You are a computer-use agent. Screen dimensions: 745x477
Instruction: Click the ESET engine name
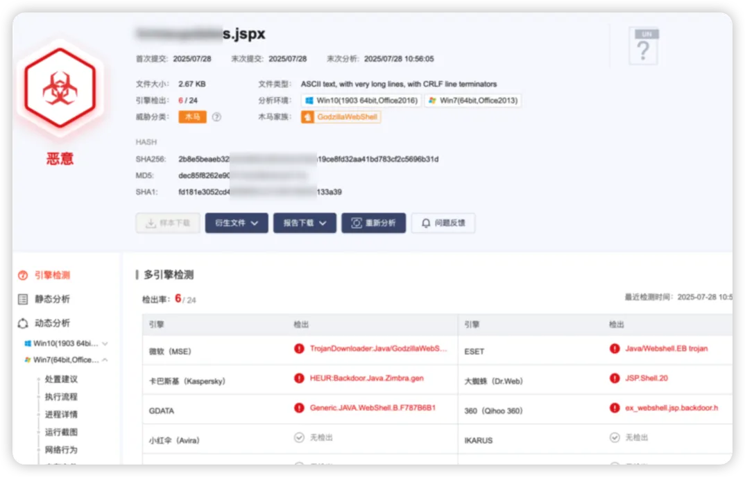(x=474, y=352)
